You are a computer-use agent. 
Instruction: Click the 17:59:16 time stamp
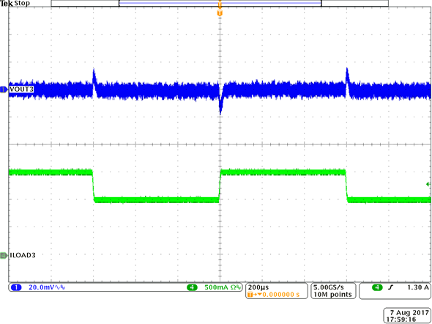(401, 320)
